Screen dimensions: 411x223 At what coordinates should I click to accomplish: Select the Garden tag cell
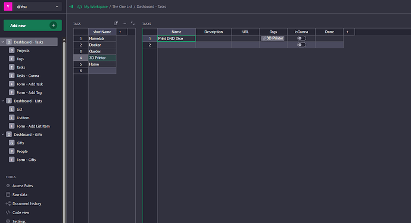102,51
